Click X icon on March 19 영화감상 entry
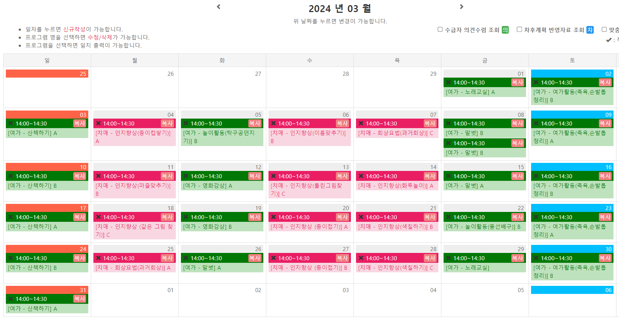The width and height of the screenshot is (619, 321). (x=186, y=217)
